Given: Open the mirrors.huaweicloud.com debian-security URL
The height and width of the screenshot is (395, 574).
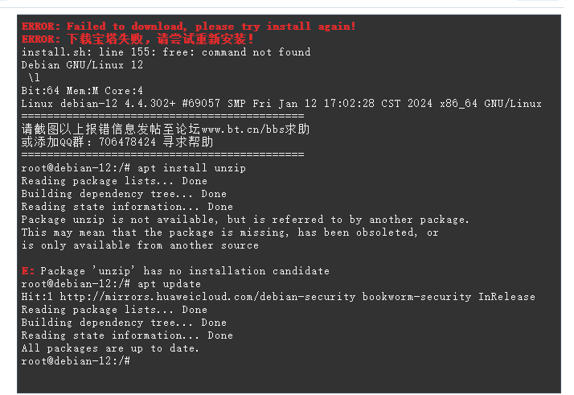Looking at the screenshot, I should [207, 297].
